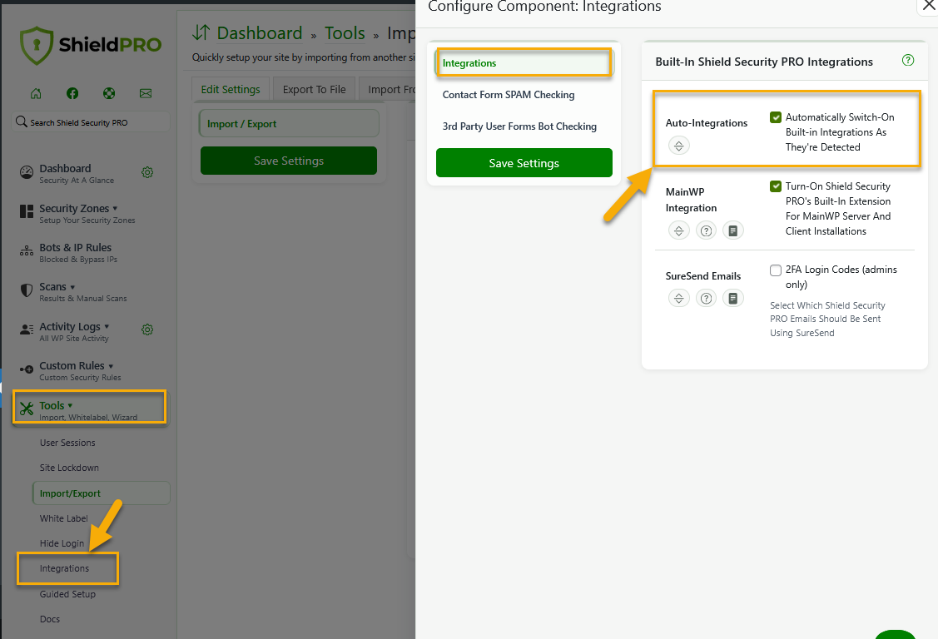938x639 pixels.
Task: Click the email envelope icon in sidebar
Action: coord(145,93)
